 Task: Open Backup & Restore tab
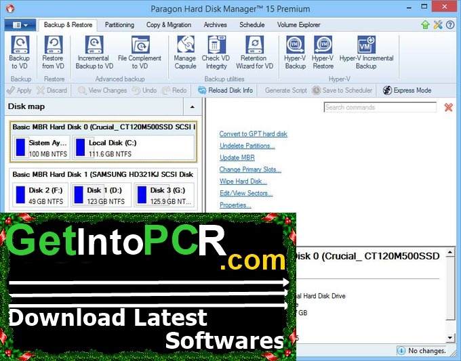click(68, 25)
